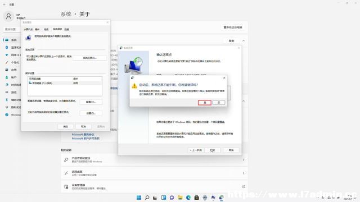Switch to the 远程 tab in System Properties

66,29
